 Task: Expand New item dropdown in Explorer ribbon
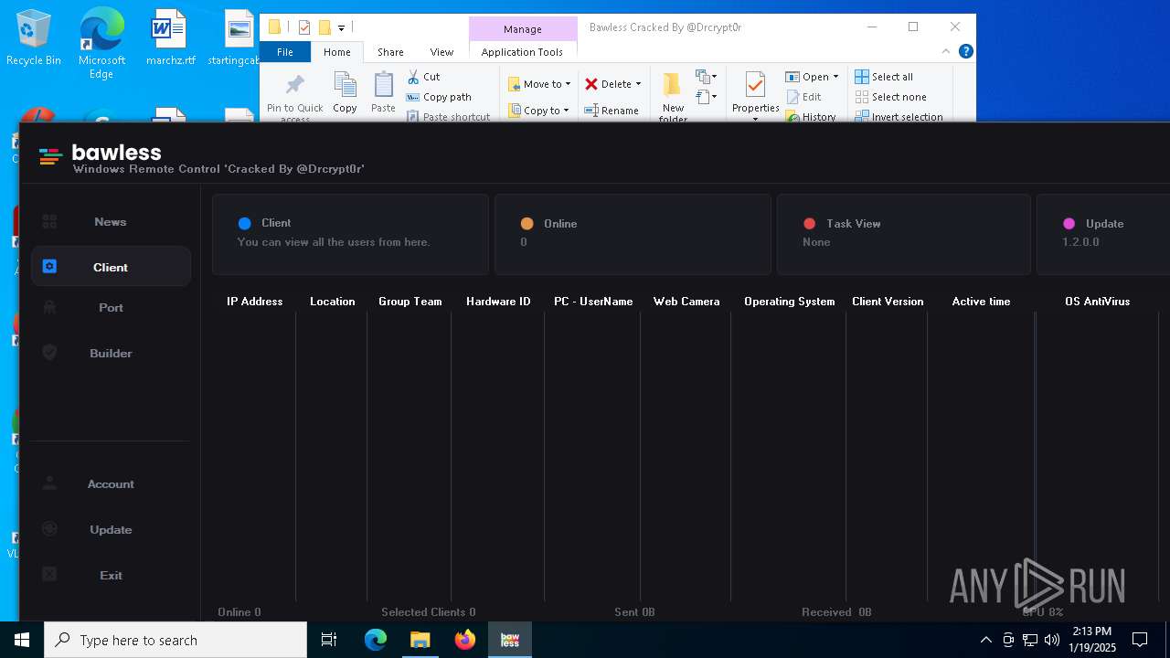click(707, 77)
